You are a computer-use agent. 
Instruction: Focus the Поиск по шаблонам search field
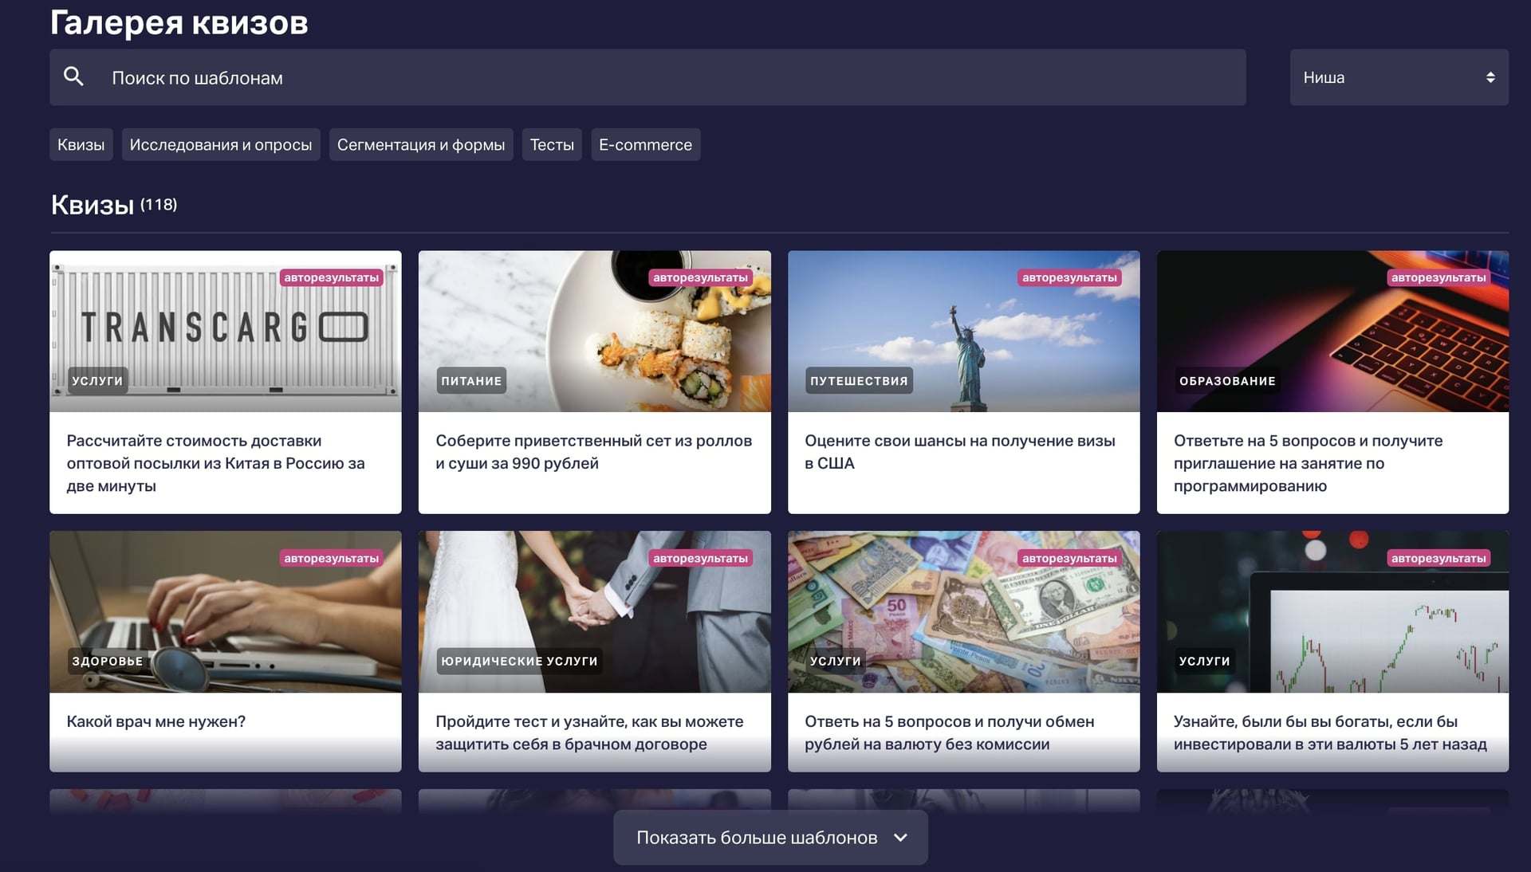670,77
